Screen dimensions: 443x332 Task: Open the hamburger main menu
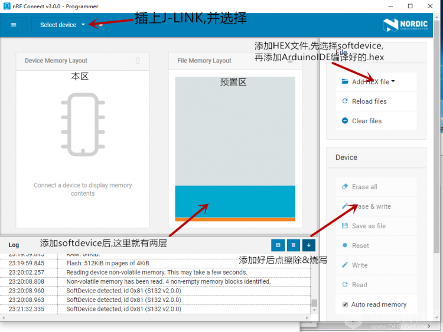coord(13,25)
